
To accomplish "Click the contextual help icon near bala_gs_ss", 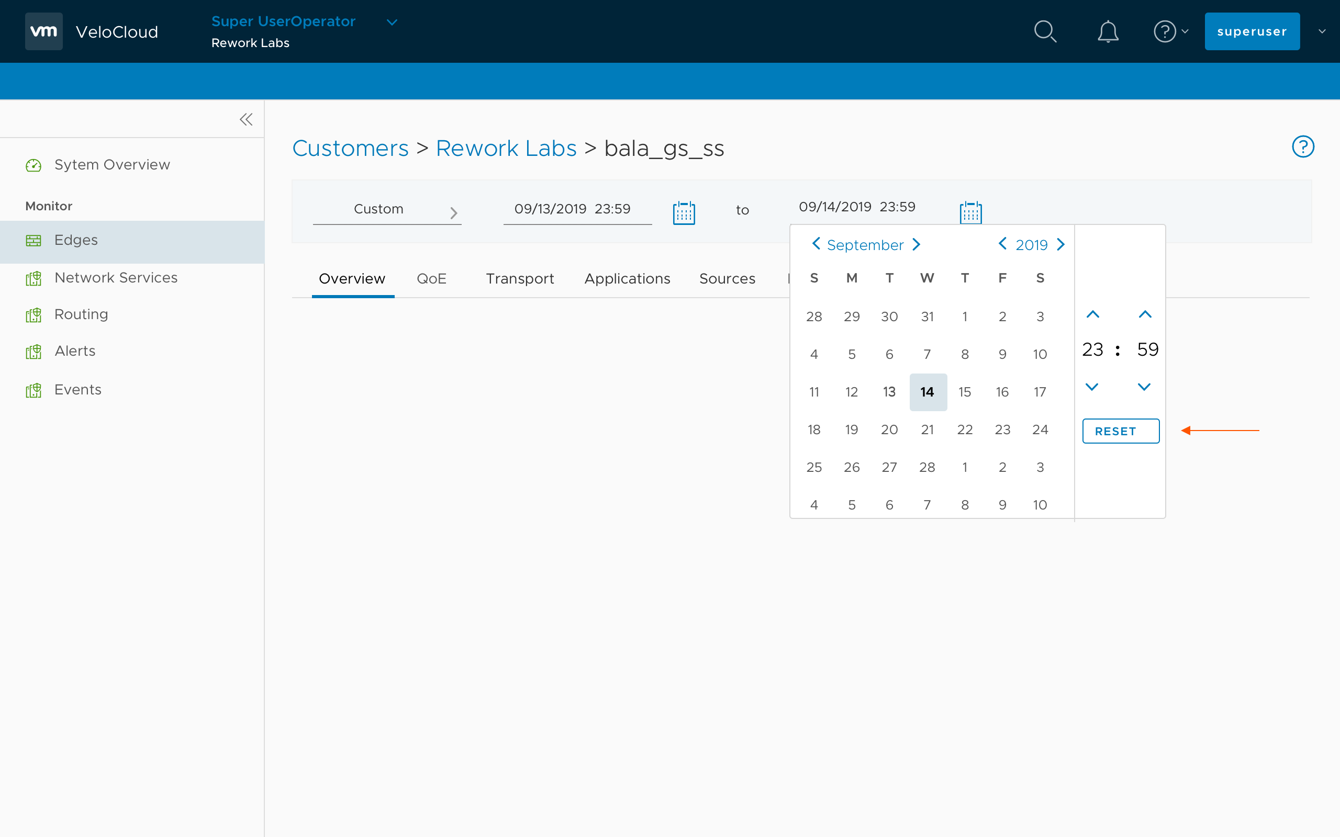I will (1303, 146).
